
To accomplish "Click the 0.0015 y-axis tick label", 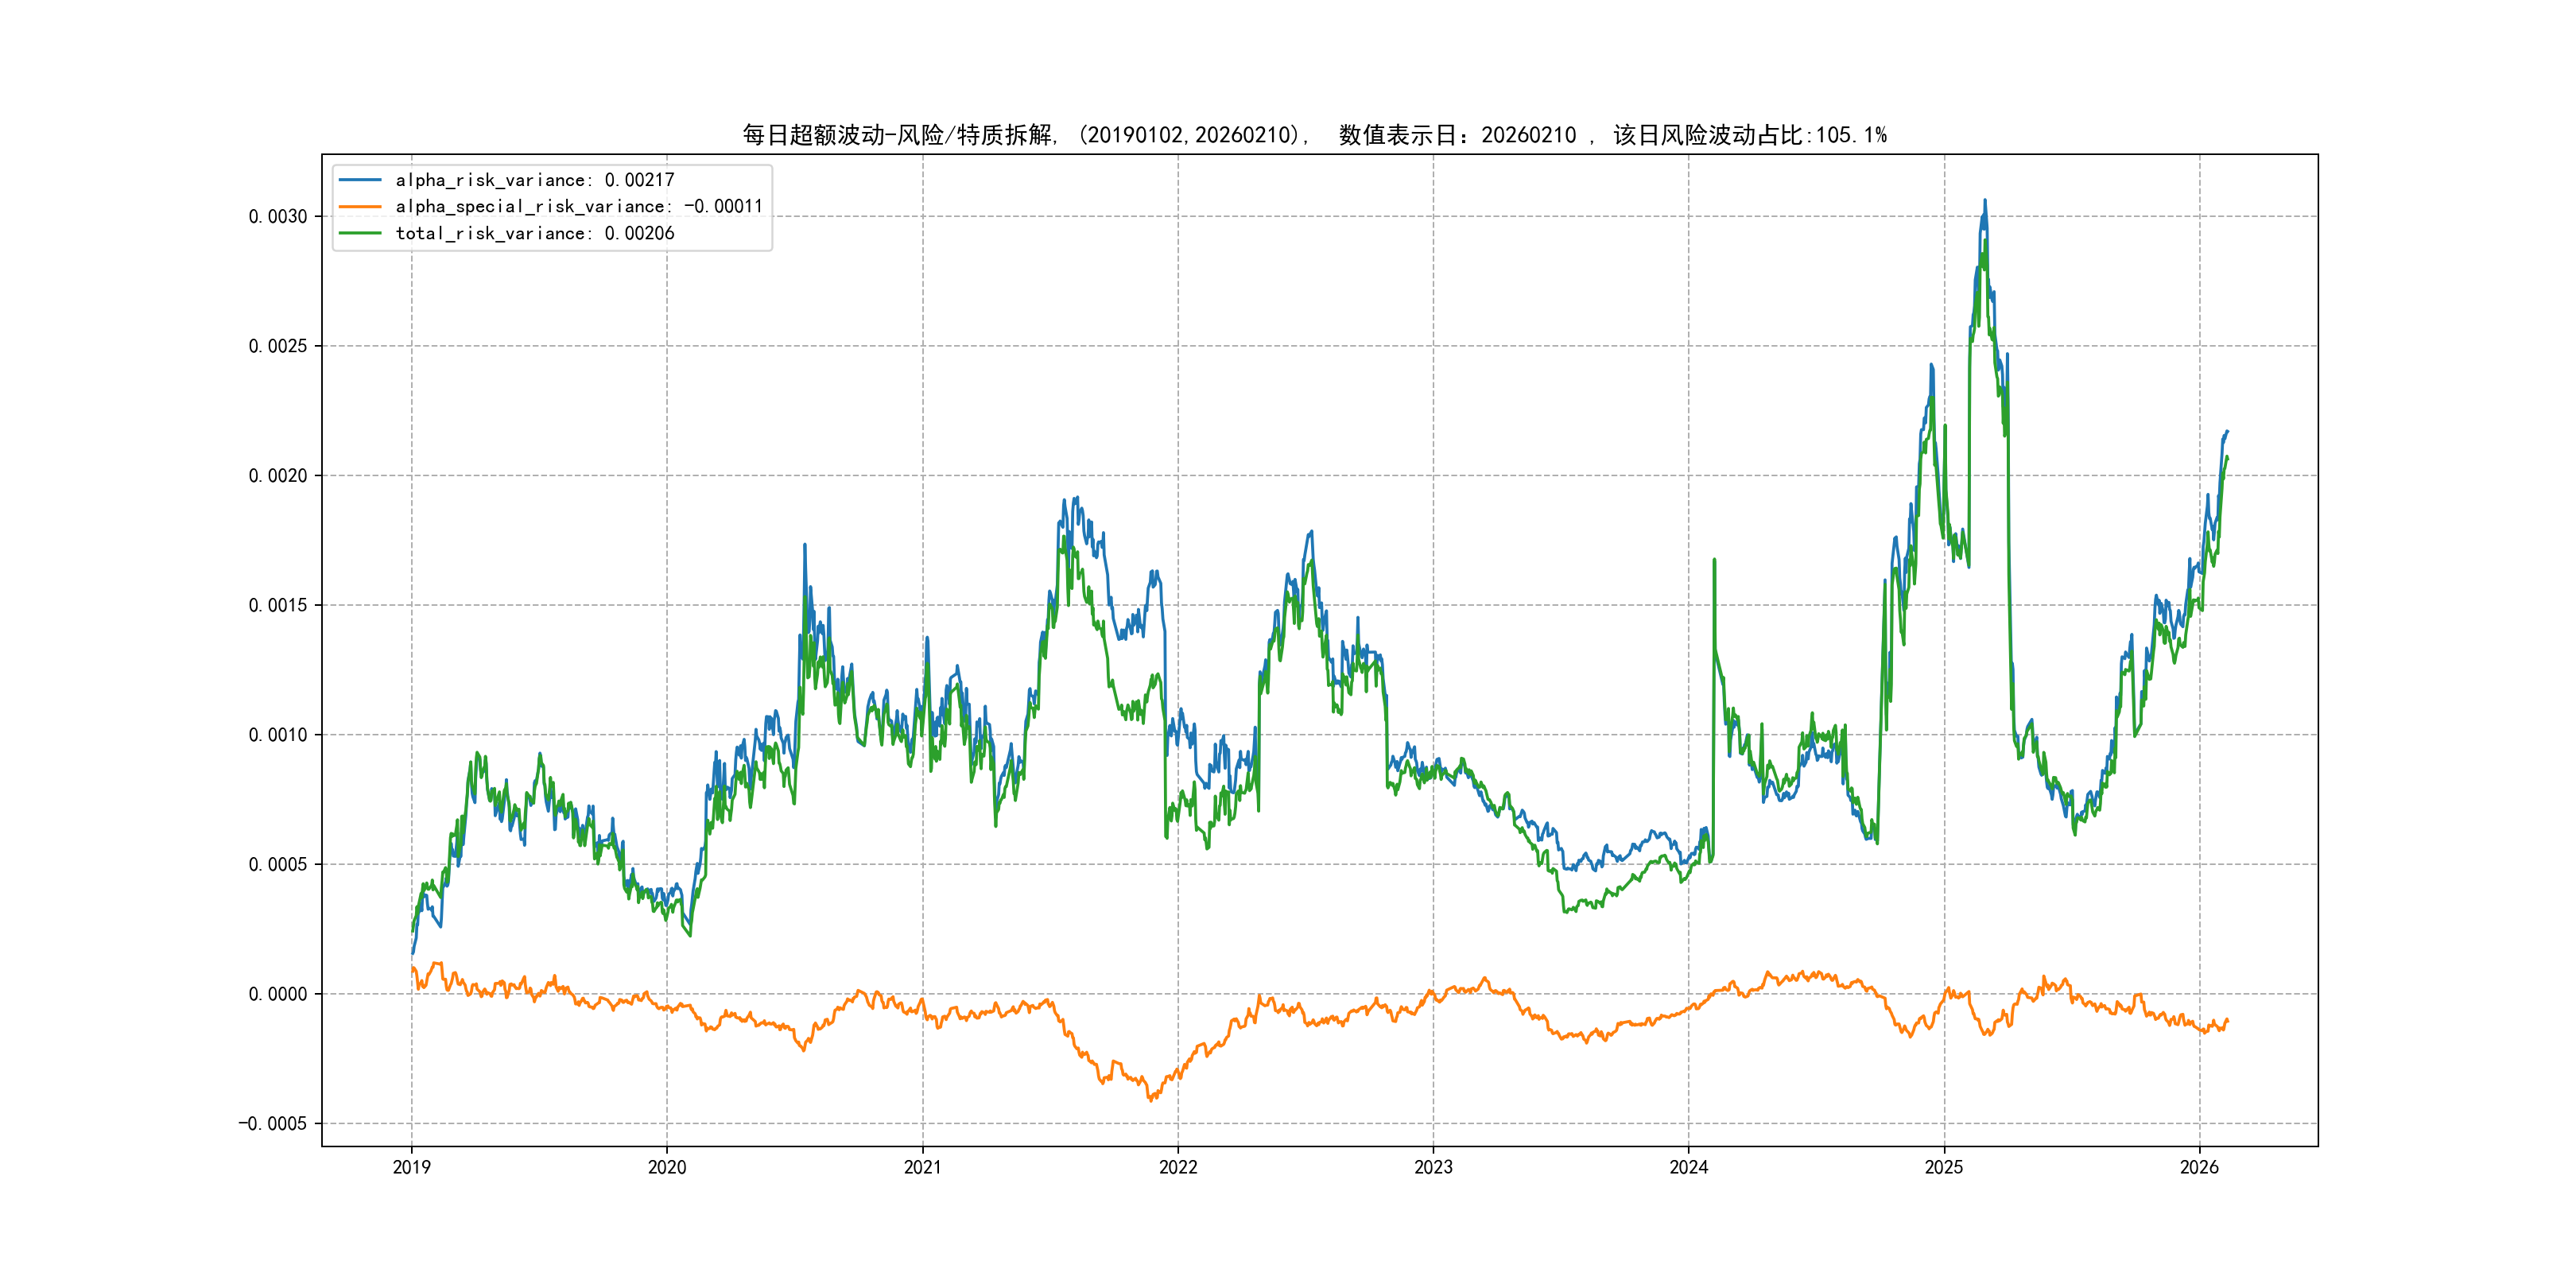I will point(277,605).
